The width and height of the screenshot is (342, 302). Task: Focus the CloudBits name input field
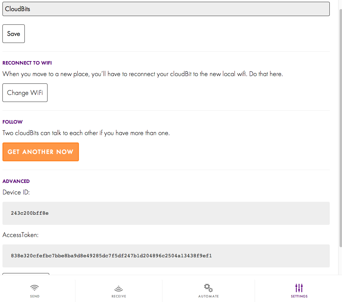(x=166, y=9)
